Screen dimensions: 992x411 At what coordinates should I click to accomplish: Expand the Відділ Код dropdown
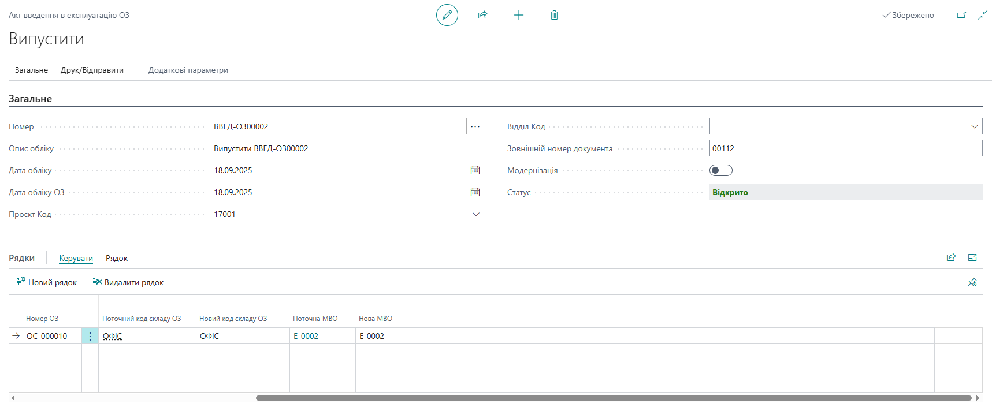tap(974, 126)
